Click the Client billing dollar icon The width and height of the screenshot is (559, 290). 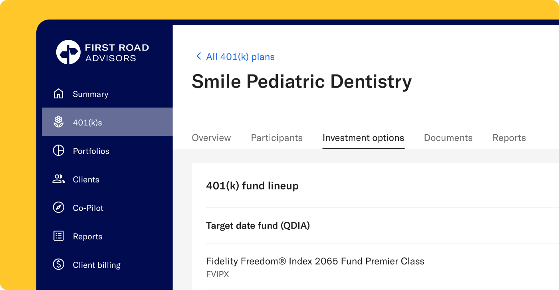59,265
